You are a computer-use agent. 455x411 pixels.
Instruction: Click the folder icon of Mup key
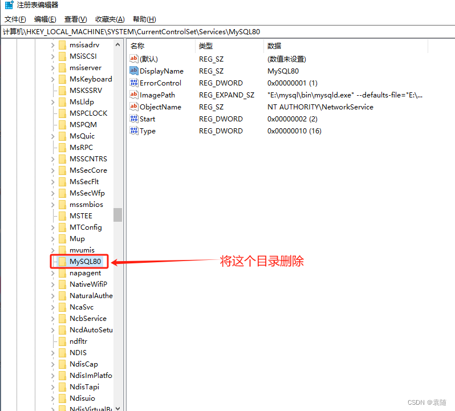click(x=62, y=239)
